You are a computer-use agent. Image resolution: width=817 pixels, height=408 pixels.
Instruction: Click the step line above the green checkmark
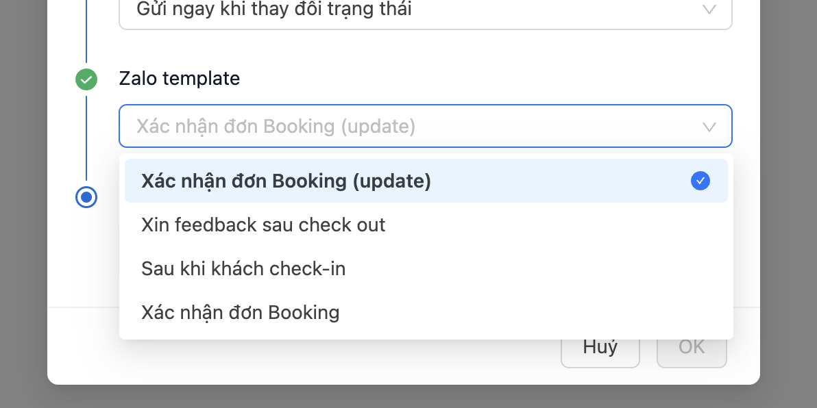coord(86,34)
